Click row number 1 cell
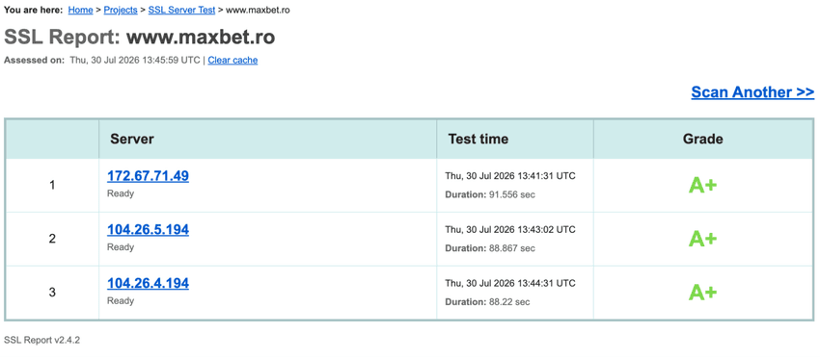820x359 pixels. point(52,185)
